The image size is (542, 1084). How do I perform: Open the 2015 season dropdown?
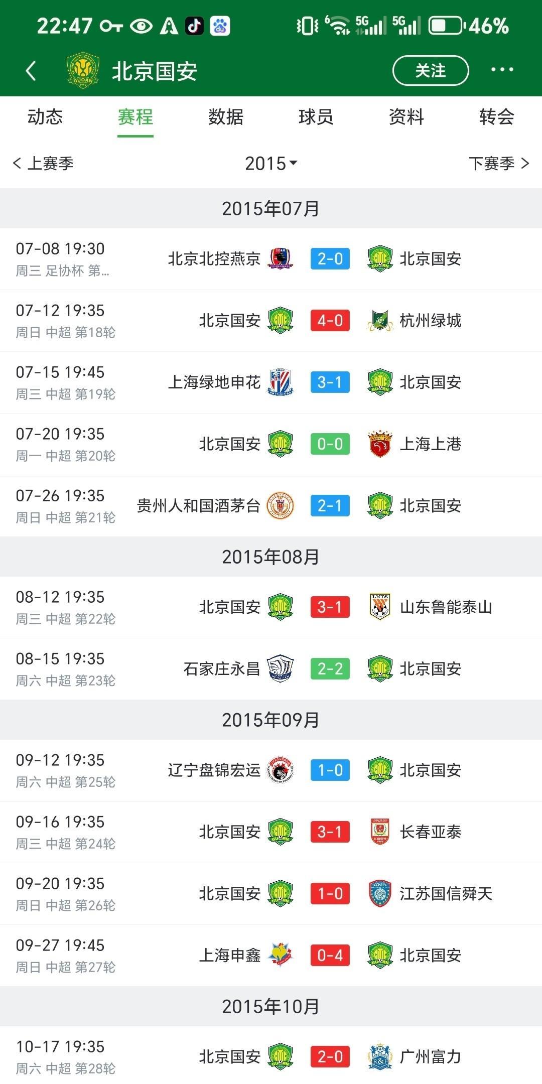pos(271,164)
